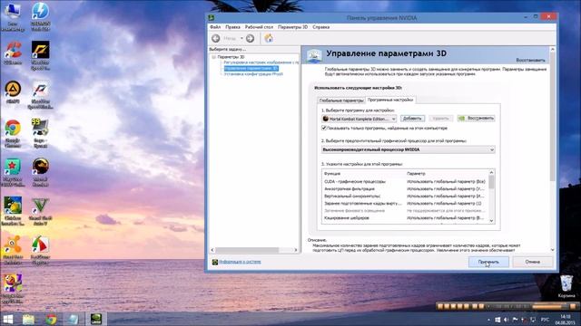Click the Home icon in NVIDIA toolbar
581x326 pixels.
point(269,38)
